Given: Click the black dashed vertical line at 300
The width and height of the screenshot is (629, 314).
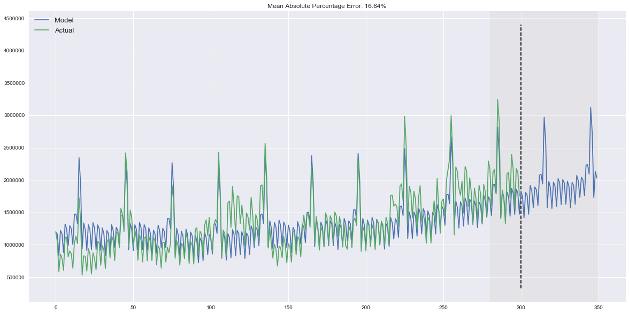Looking at the screenshot, I should coord(521,156).
